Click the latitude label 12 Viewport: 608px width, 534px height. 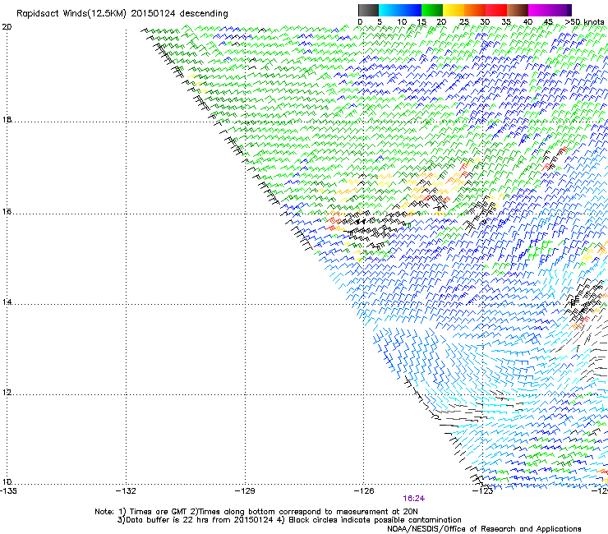point(7,393)
